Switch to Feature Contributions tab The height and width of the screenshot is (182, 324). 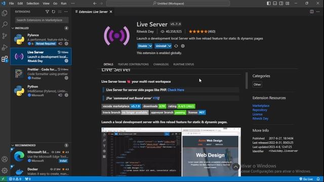pyautogui.click(x=133, y=64)
